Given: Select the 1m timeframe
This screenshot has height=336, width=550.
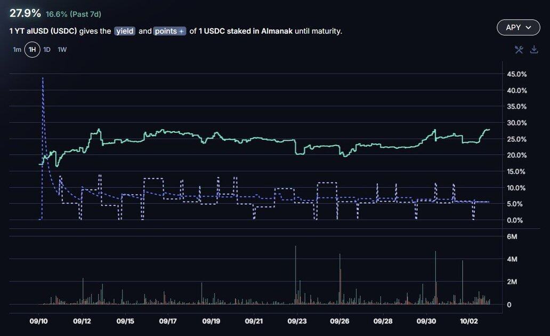Looking at the screenshot, I should click(x=17, y=50).
